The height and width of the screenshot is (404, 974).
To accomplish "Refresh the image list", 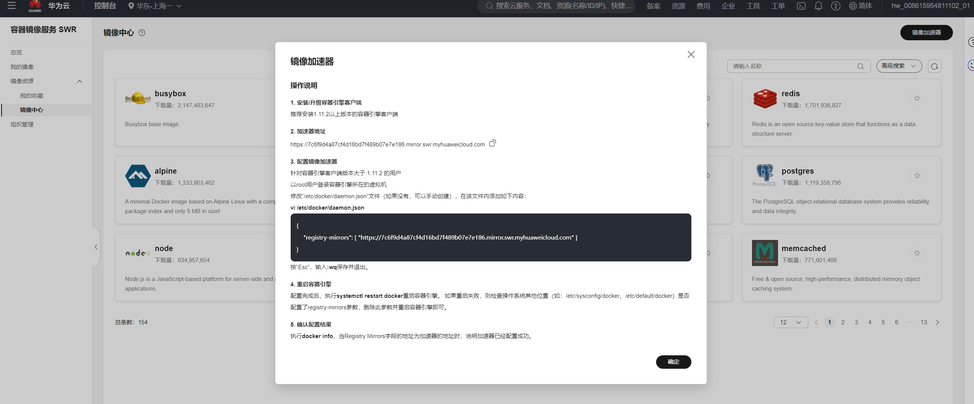I will pos(935,66).
